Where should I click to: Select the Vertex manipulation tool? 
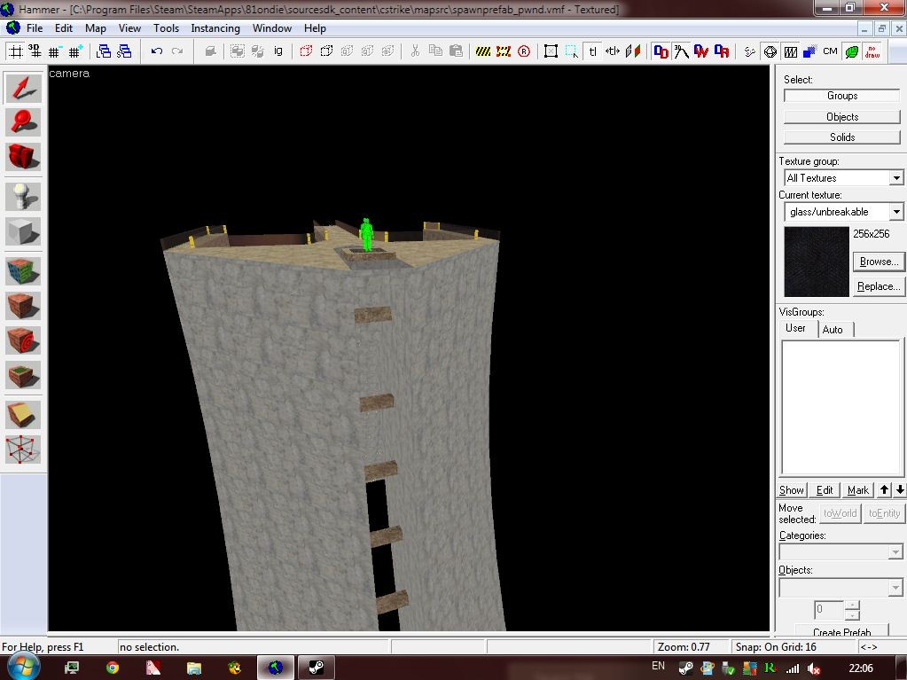click(24, 449)
